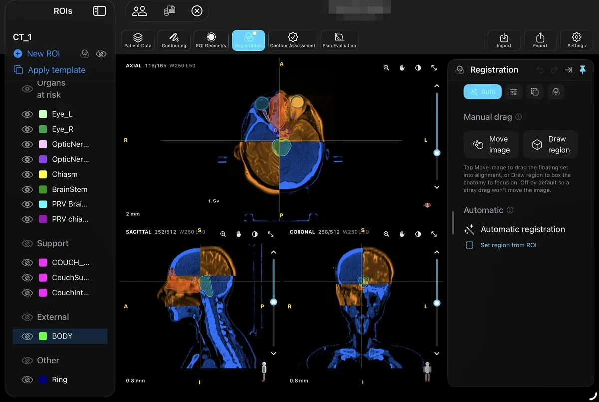Click the circled X close-patient icon
Screen dimensions: 599x402
click(197, 11)
